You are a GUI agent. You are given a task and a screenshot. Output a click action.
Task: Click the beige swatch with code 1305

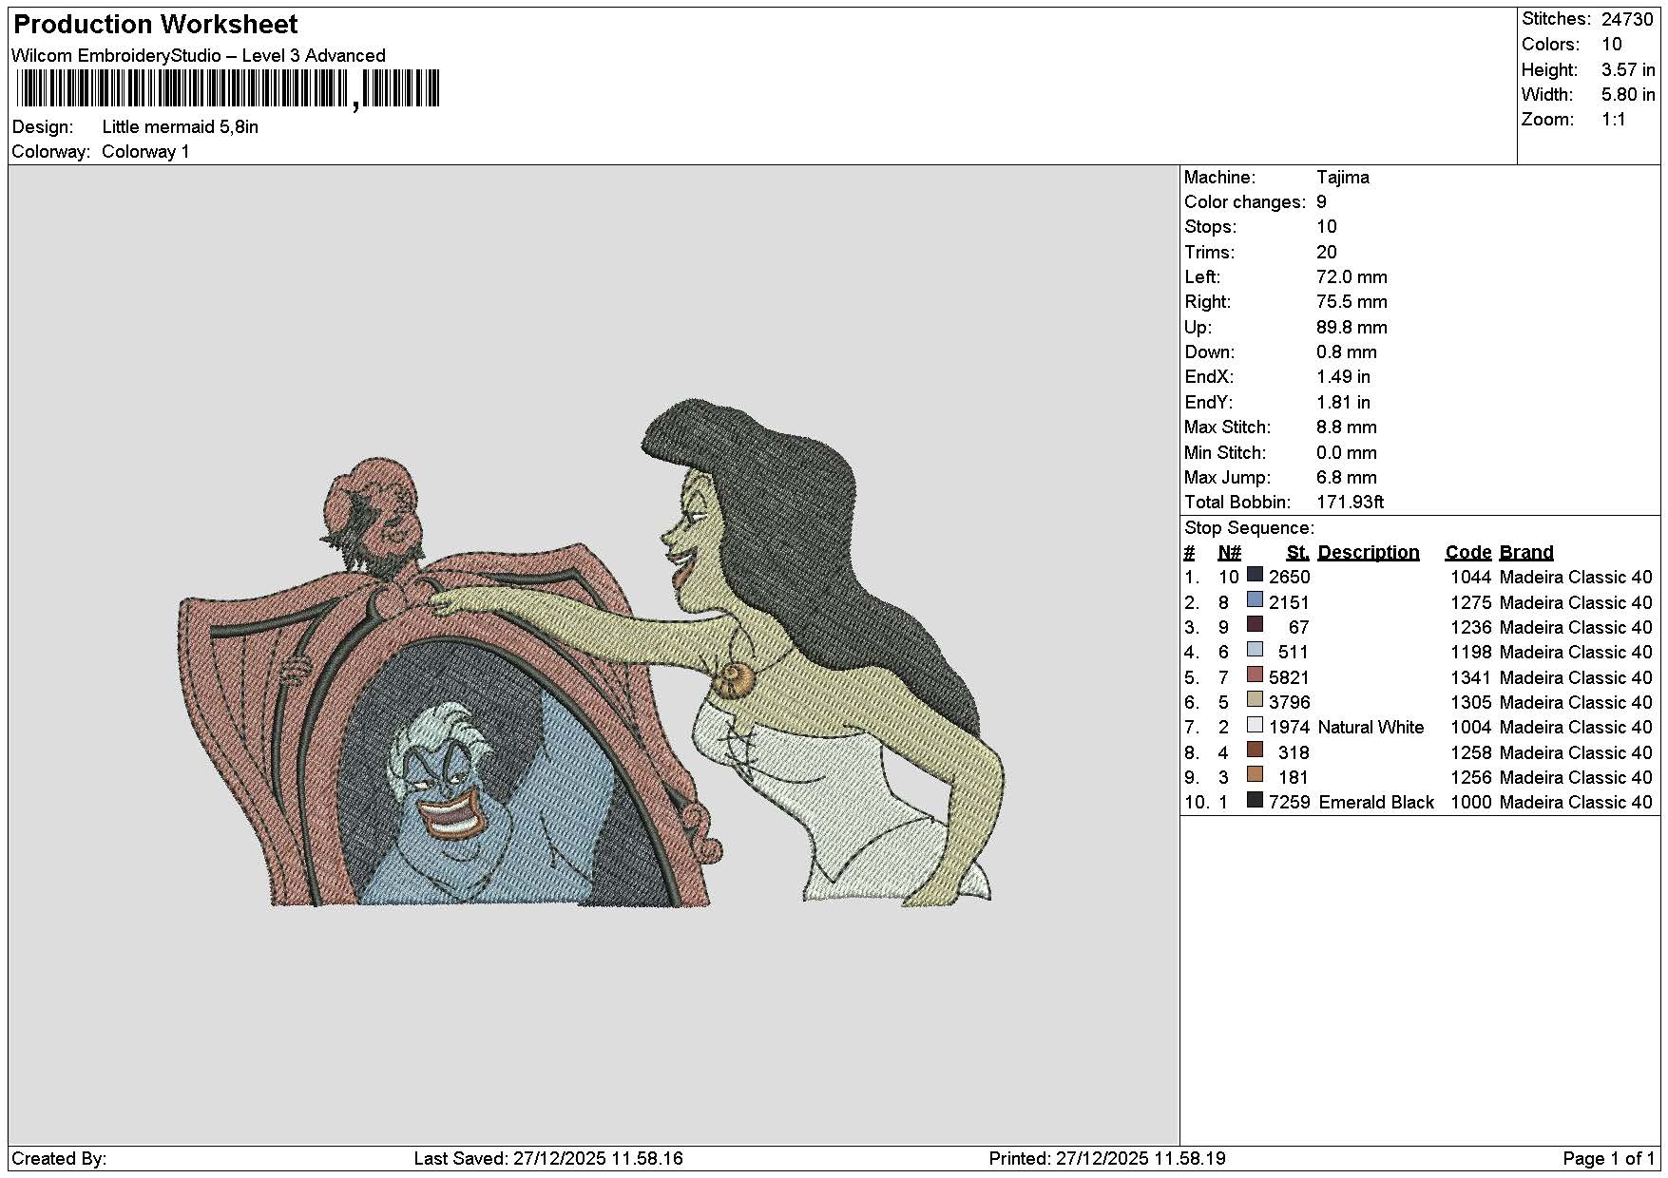coord(1255,700)
